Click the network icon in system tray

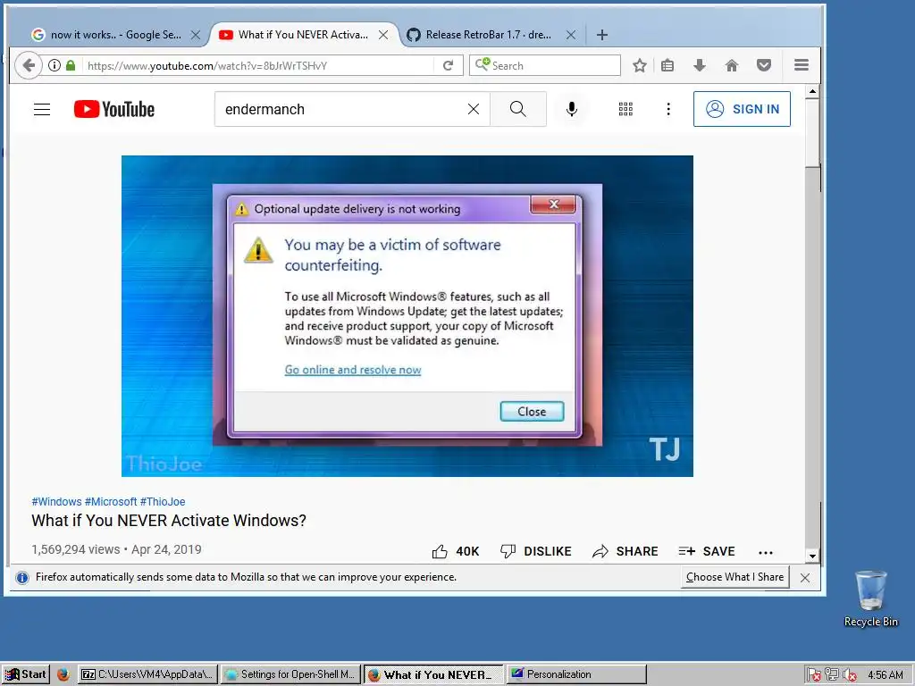832,675
